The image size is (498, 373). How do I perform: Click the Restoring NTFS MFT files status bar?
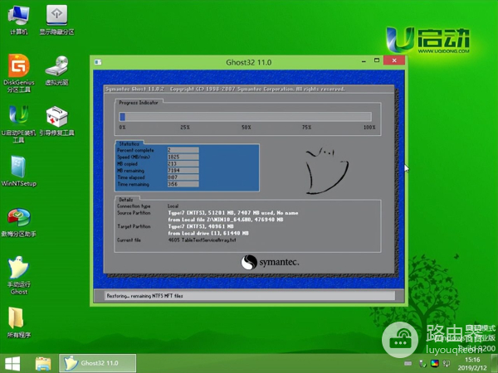click(x=250, y=296)
